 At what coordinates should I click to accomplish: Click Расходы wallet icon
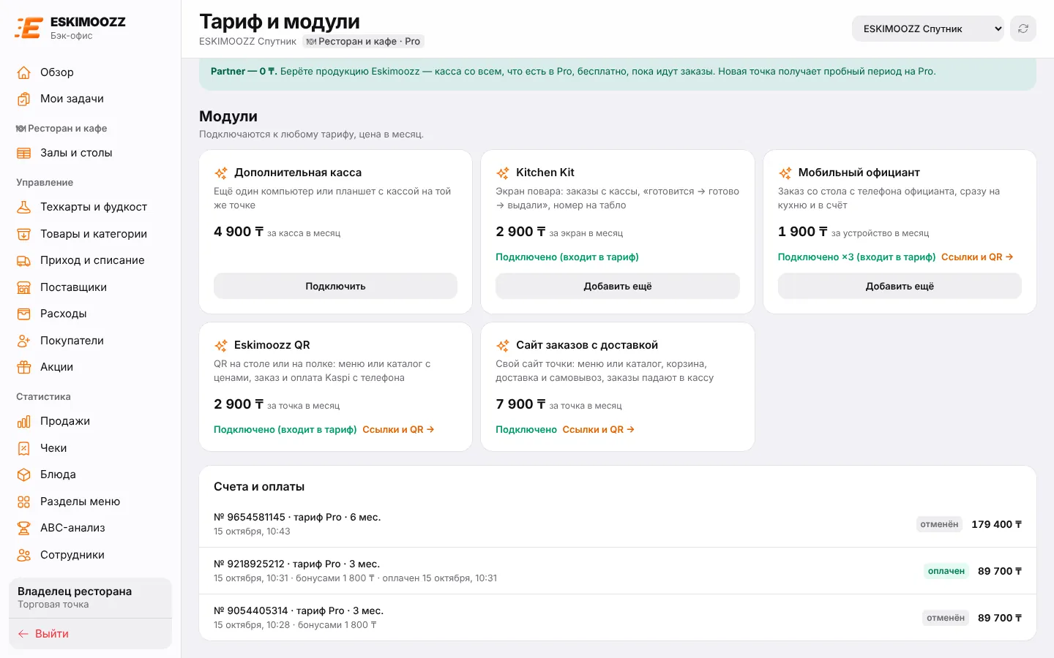24,314
